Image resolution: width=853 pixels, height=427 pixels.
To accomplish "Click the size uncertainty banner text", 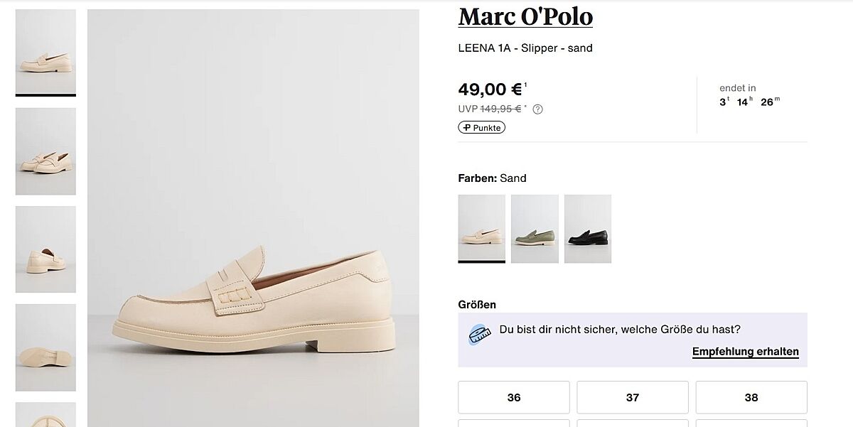I will click(620, 330).
